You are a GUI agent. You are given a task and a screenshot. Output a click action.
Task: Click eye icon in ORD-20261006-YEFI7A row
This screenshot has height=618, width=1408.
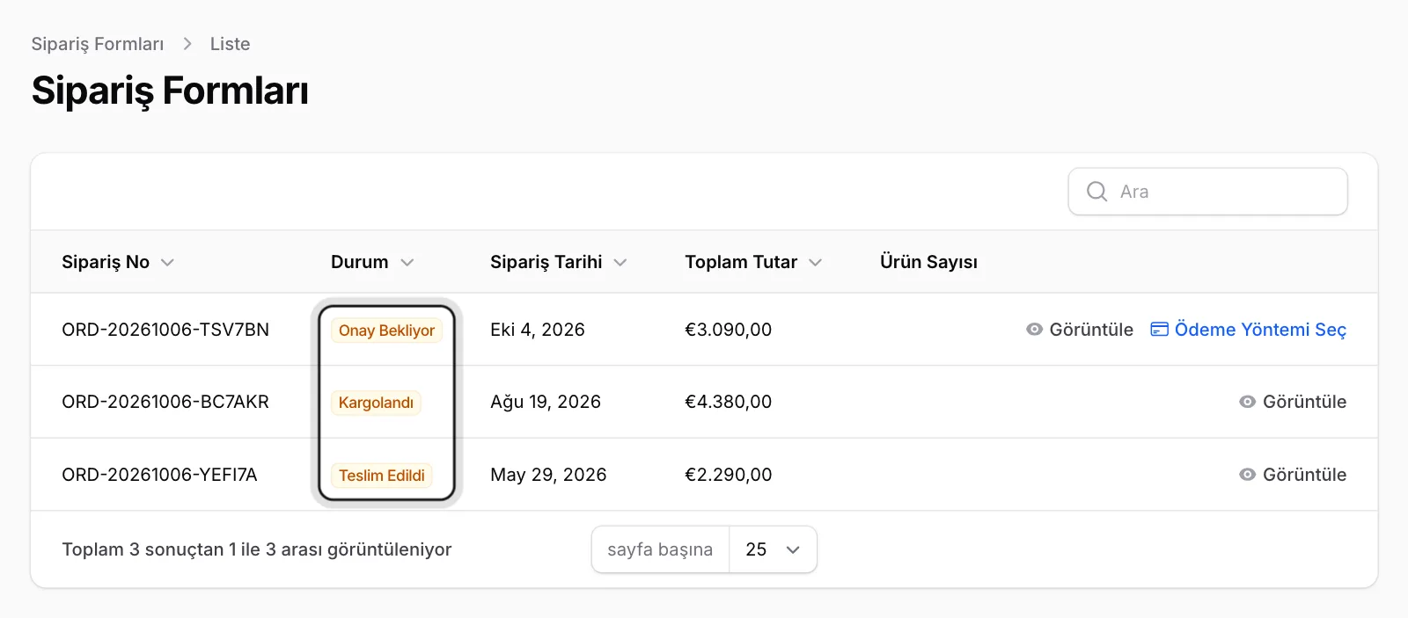(1248, 475)
